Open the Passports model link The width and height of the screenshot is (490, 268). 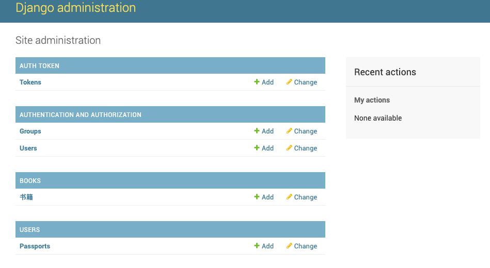point(35,246)
